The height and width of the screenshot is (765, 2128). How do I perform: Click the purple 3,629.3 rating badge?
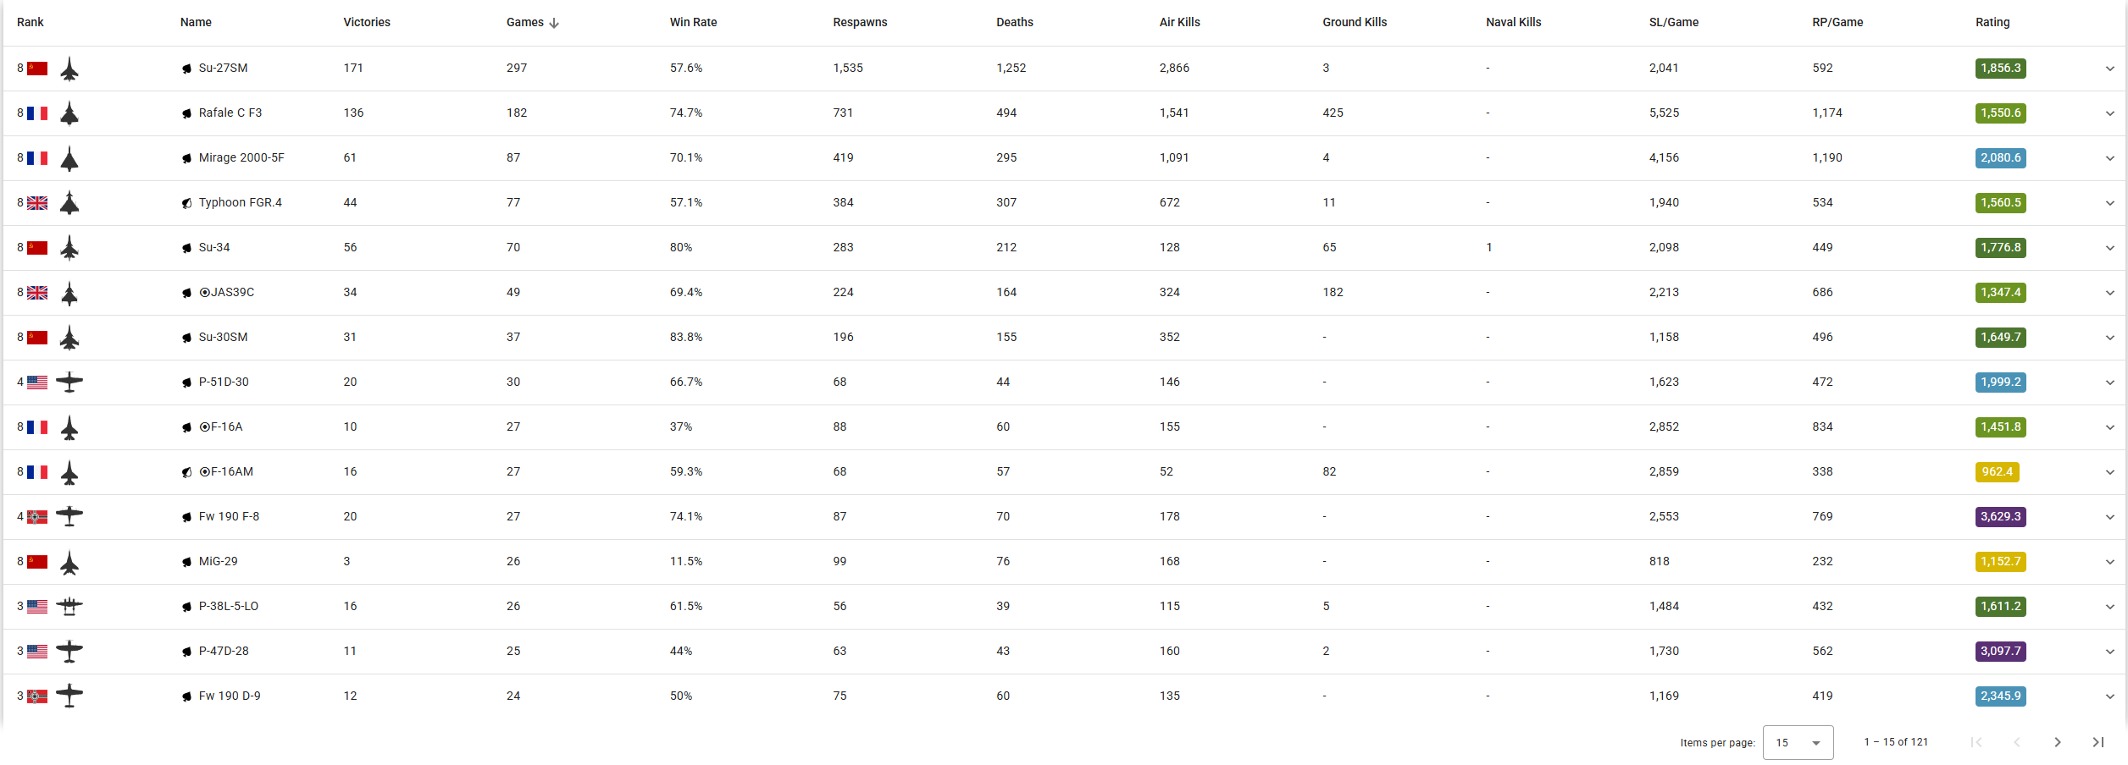(x=2000, y=517)
